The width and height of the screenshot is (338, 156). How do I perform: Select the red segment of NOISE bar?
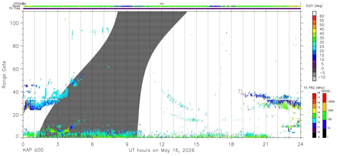tap(324, 98)
